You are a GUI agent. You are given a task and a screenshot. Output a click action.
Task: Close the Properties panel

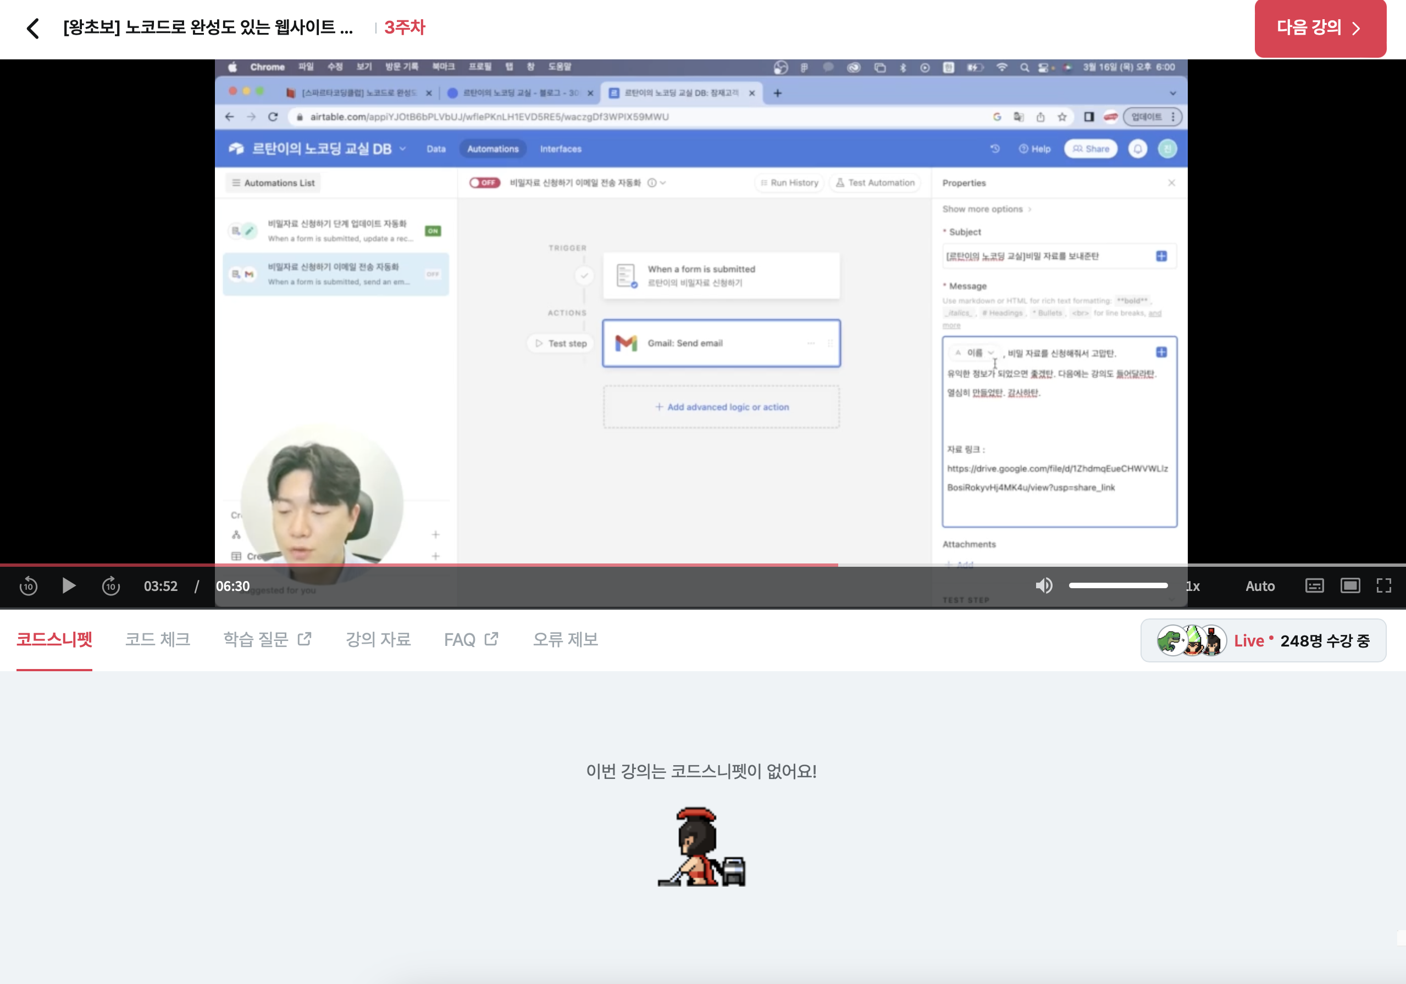coord(1171,183)
